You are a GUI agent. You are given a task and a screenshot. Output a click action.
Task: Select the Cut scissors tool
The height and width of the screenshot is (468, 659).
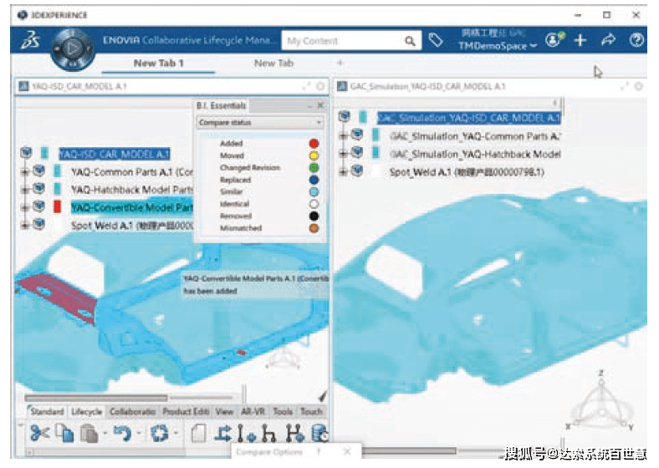[x=40, y=433]
